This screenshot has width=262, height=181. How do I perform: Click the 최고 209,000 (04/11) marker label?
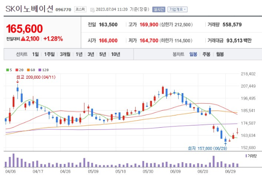(36, 77)
